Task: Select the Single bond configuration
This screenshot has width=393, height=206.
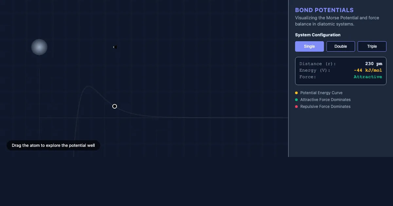Action: pyautogui.click(x=309, y=46)
